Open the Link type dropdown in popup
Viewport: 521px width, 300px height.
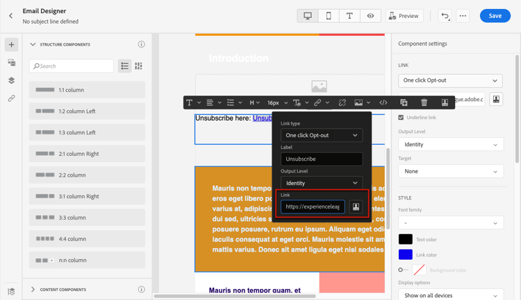coord(321,135)
